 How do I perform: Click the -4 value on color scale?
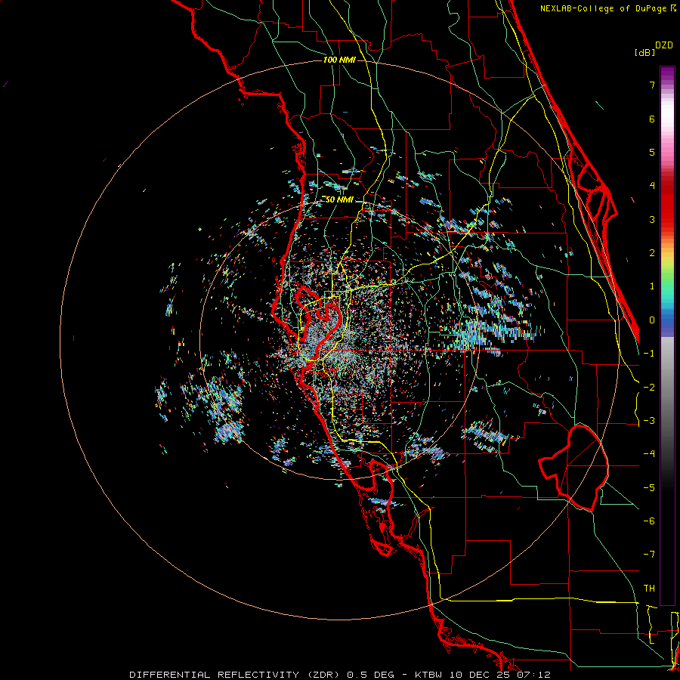click(649, 454)
